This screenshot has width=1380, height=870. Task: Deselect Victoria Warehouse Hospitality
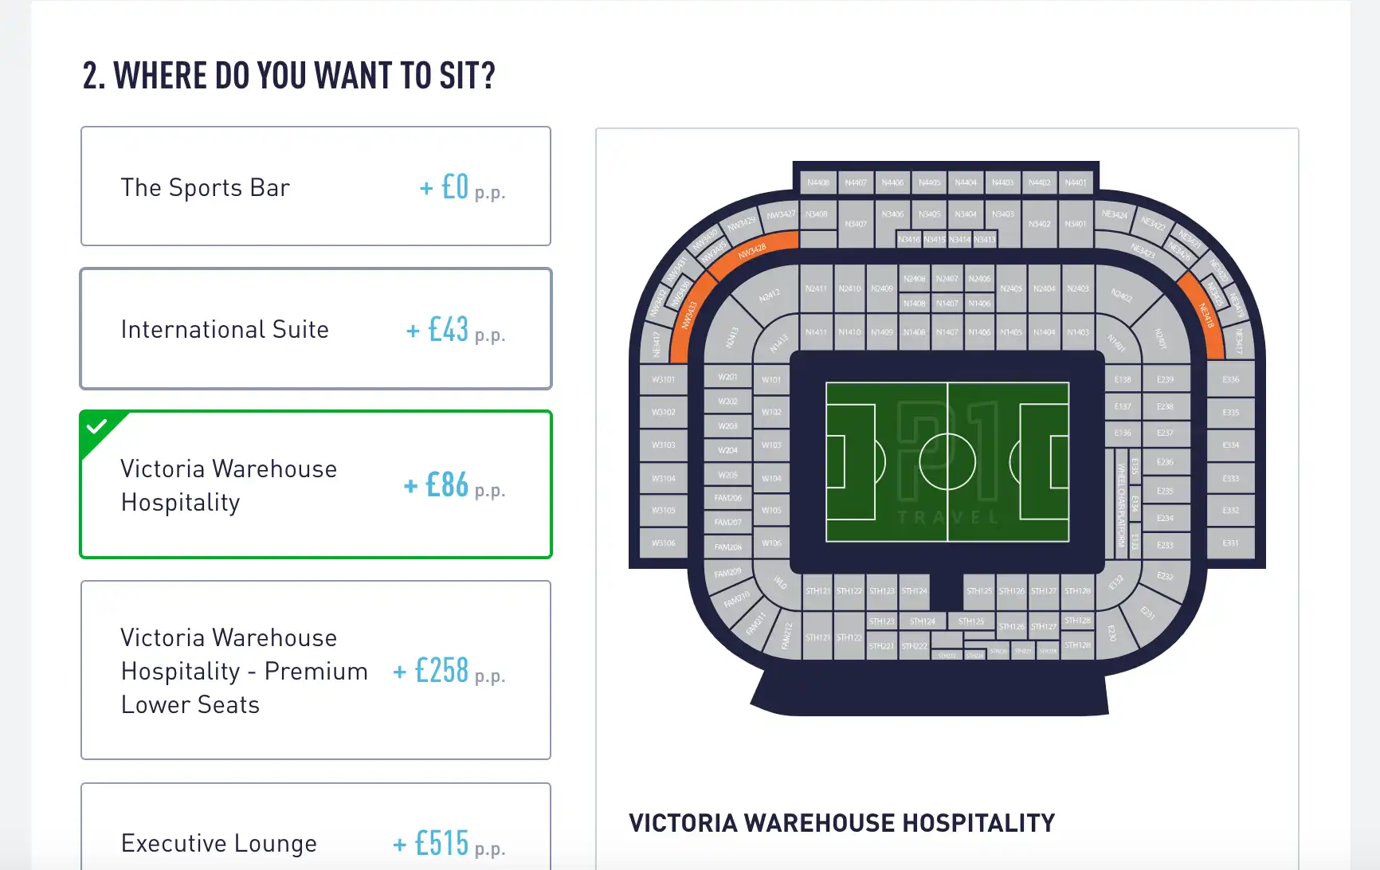click(x=316, y=484)
